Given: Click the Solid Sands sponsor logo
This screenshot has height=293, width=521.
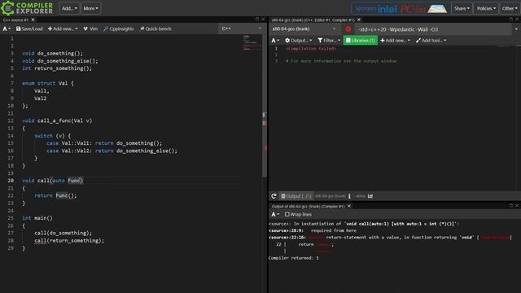Looking at the screenshot, I should point(437,9).
